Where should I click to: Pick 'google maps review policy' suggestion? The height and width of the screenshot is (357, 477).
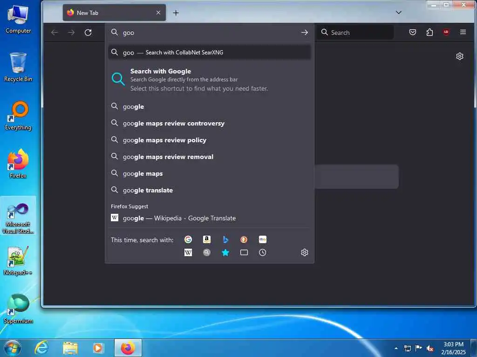coord(210,140)
